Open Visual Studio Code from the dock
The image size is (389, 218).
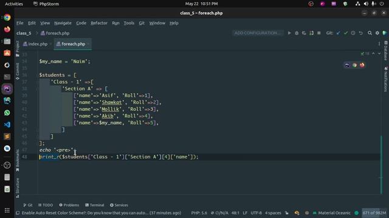(7, 125)
